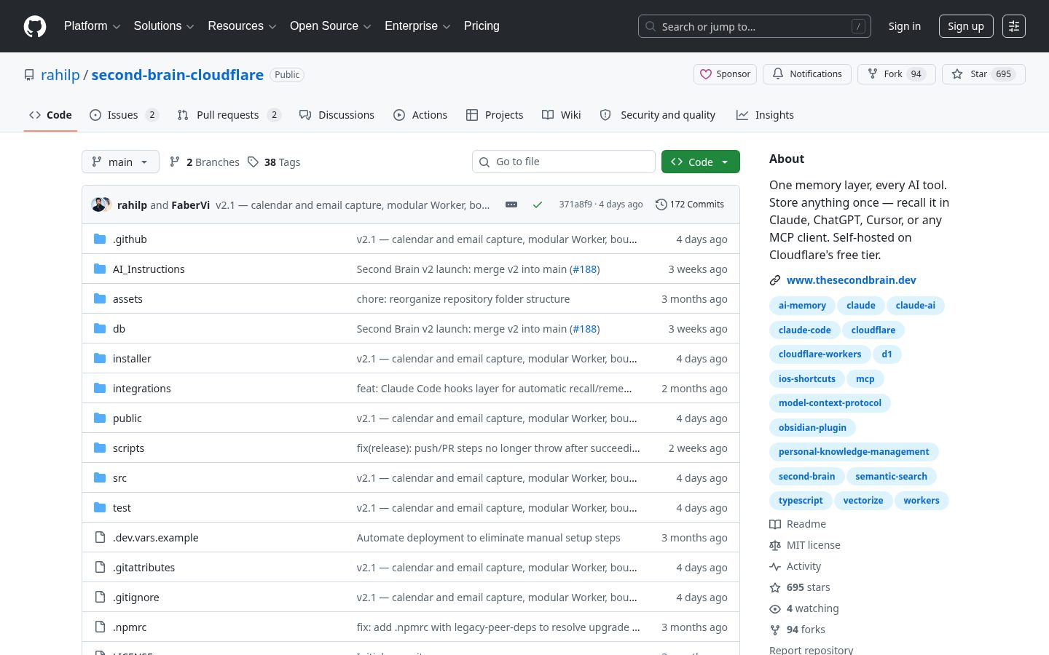Focus the Search or jump to field
Viewport: 1049px width, 655px height.
tap(755, 26)
